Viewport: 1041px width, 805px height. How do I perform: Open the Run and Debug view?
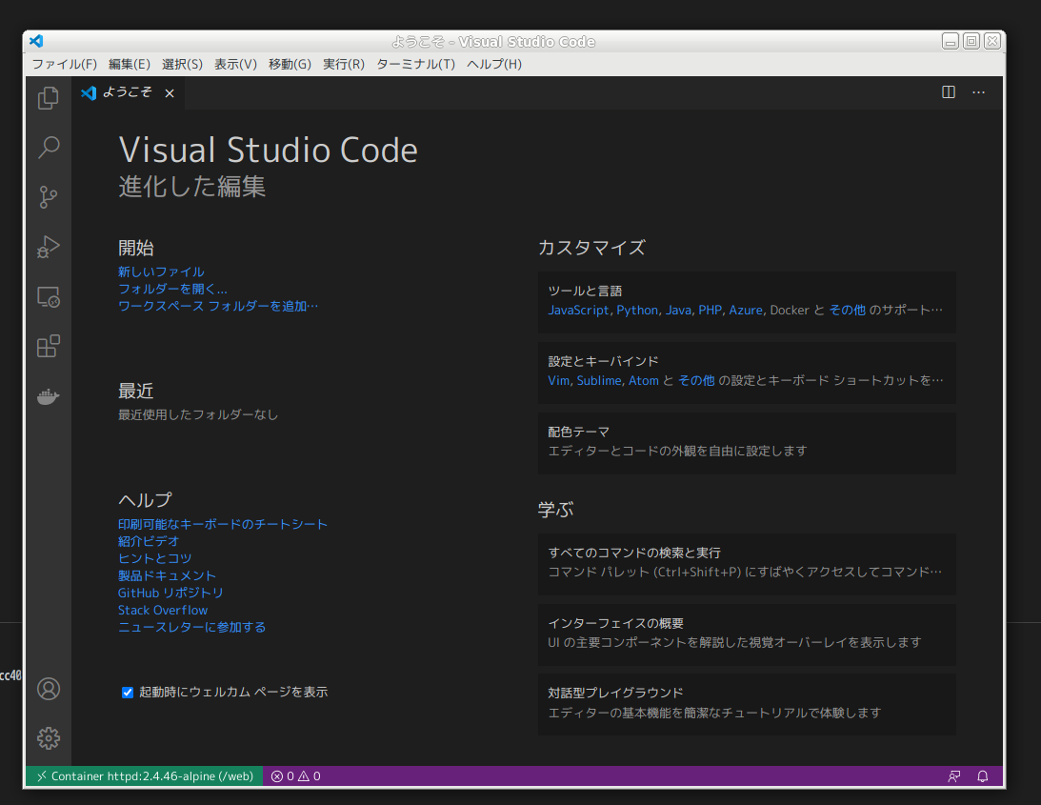click(49, 247)
